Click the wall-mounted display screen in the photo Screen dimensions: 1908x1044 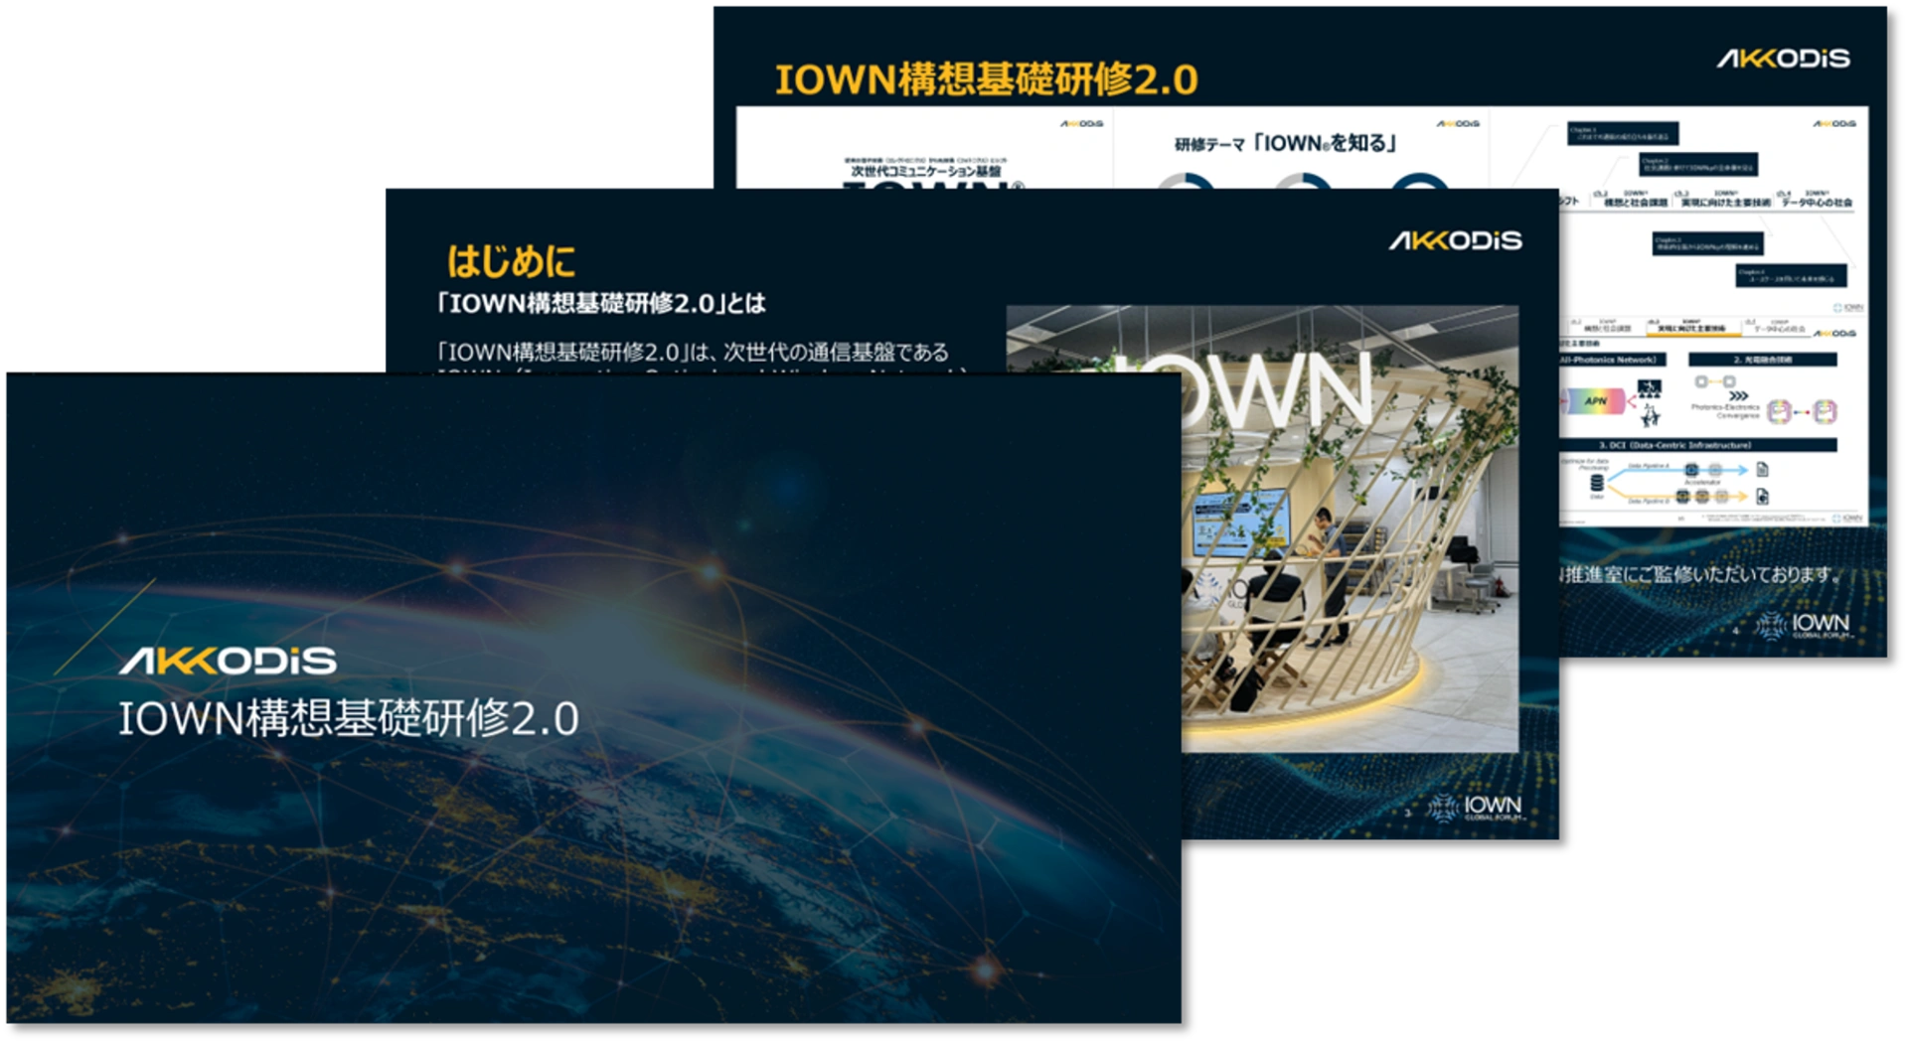1240,522
